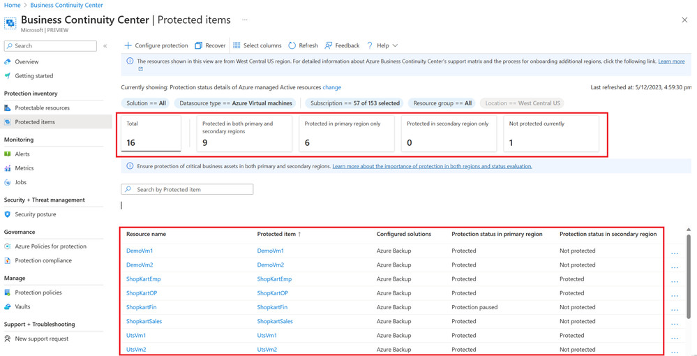The height and width of the screenshot is (356, 697).
Task: Open the Resource group == All filter
Action: click(442, 103)
